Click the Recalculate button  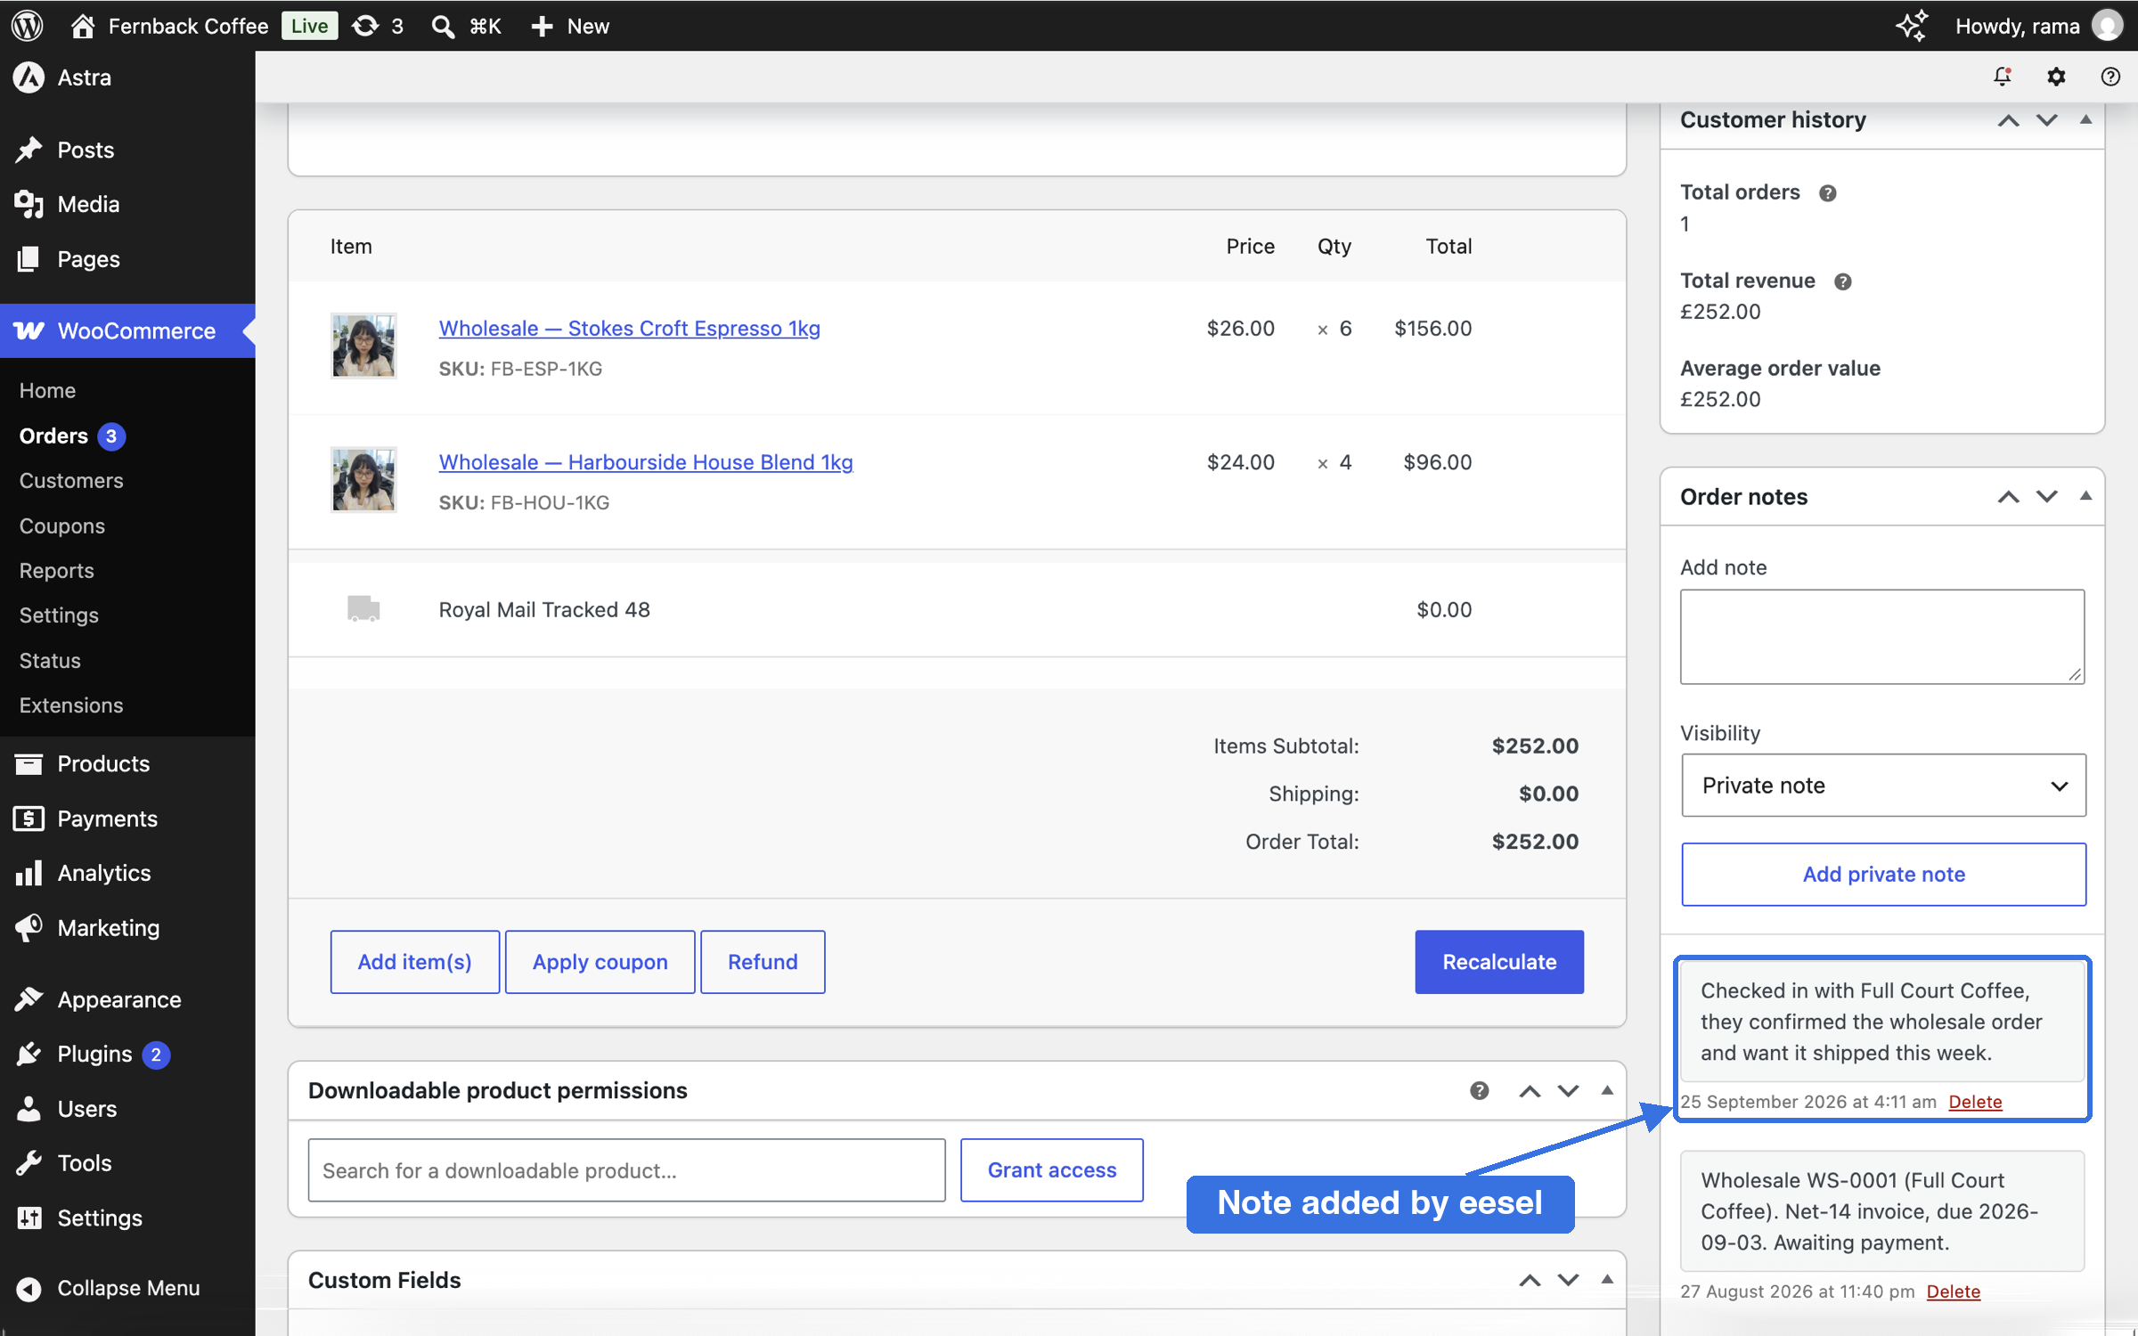[x=1499, y=962]
